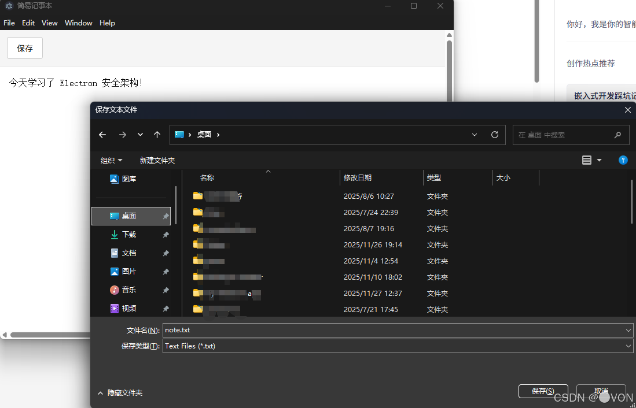Click the notepad's 保存 button

pos(25,48)
